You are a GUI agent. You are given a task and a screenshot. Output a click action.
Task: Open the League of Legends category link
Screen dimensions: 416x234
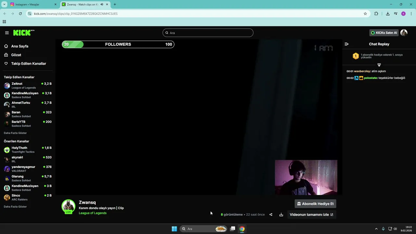(x=93, y=213)
